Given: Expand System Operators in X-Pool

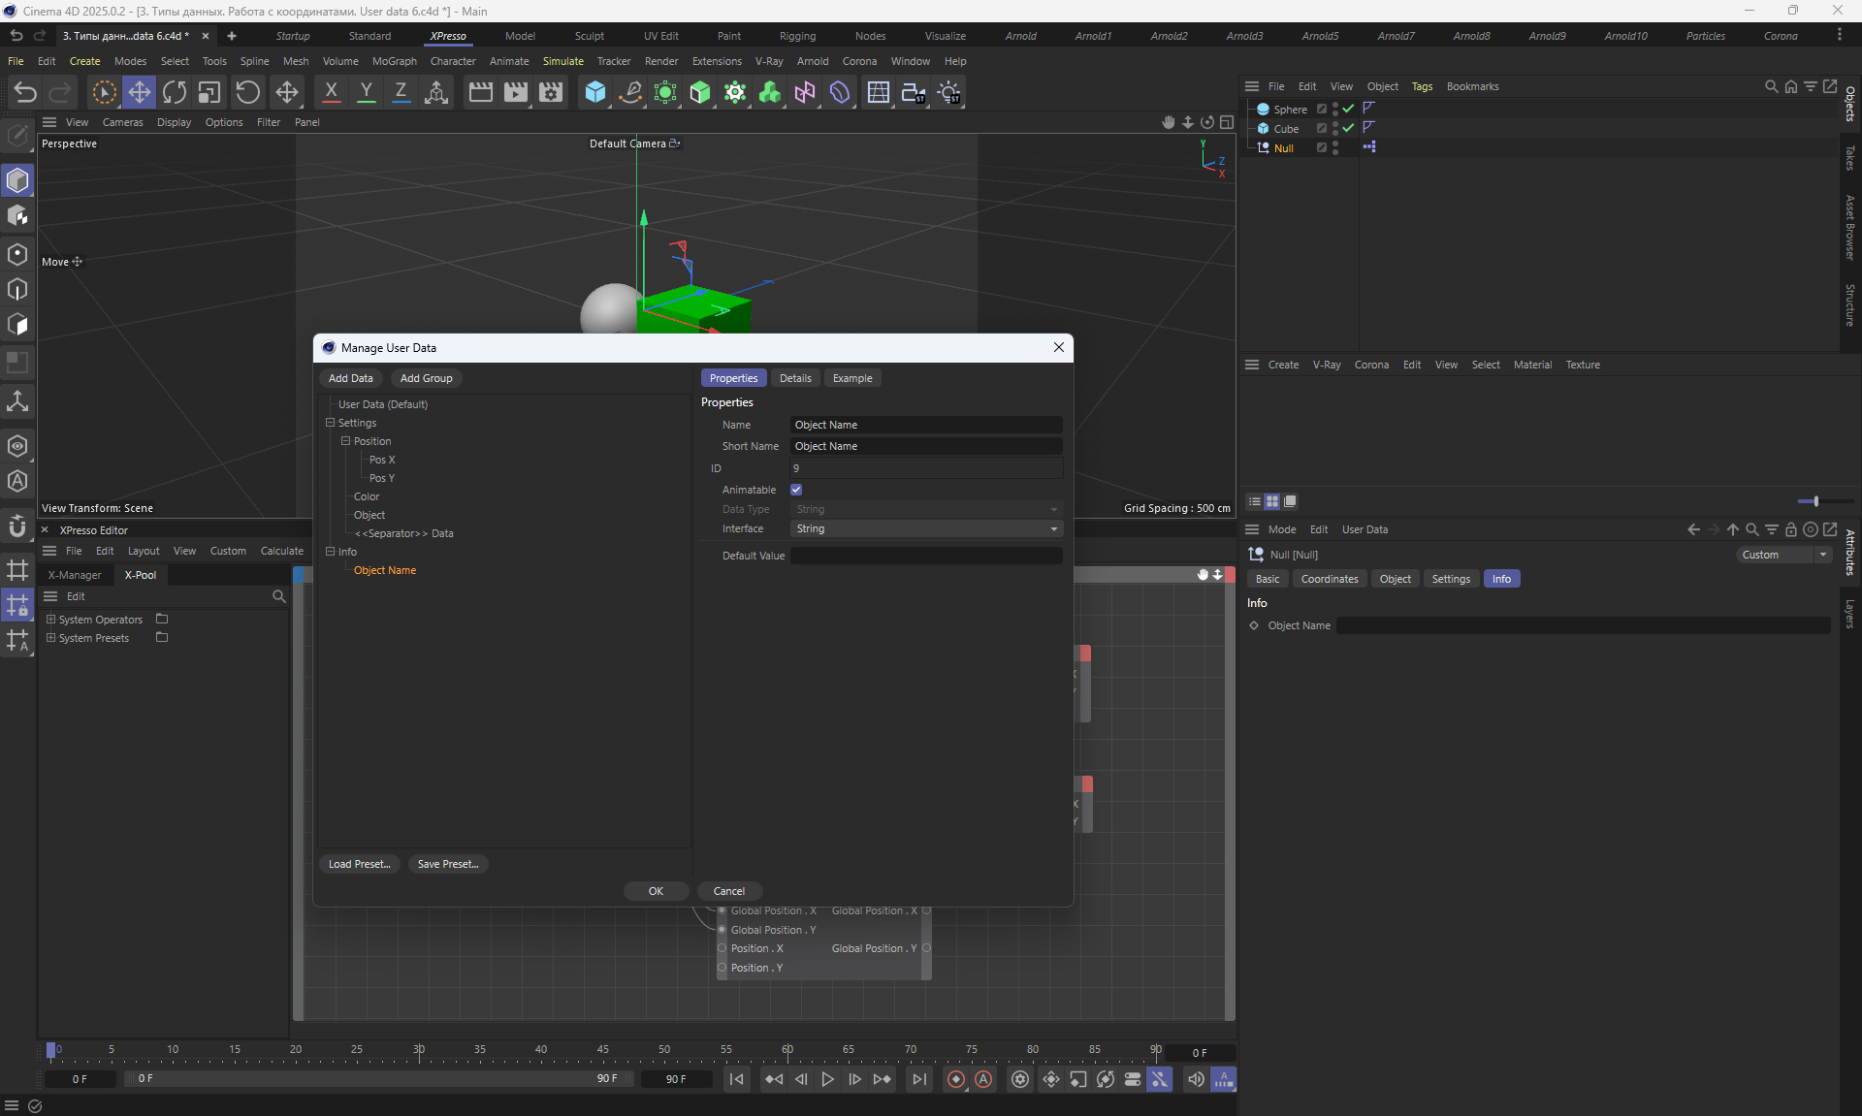Looking at the screenshot, I should [51, 620].
